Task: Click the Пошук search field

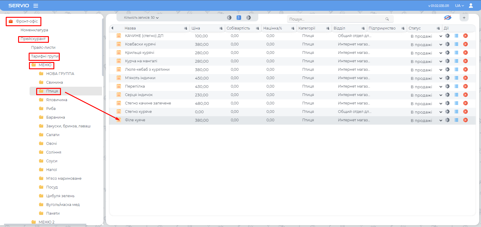Action: point(336,19)
